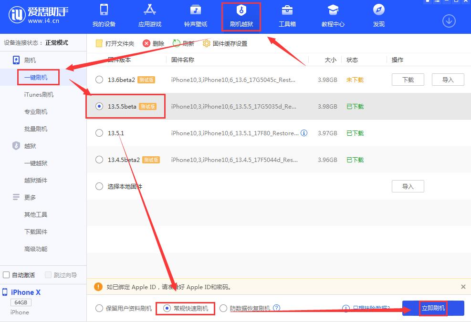Check the 跳过向导 skip wizard checkbox
This screenshot has width=471, height=322.
tap(48, 275)
